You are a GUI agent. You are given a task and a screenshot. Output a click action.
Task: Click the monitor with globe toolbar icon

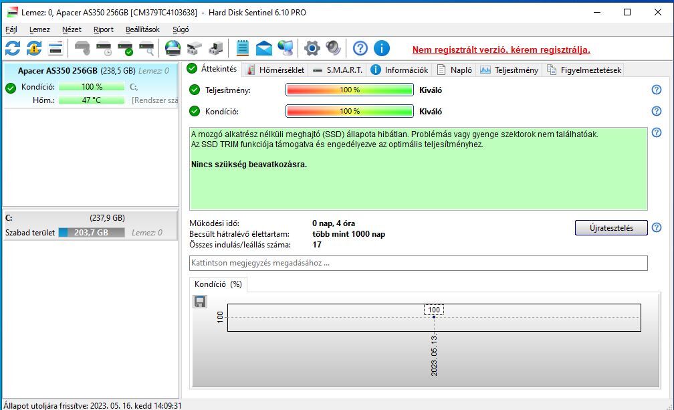point(286,48)
